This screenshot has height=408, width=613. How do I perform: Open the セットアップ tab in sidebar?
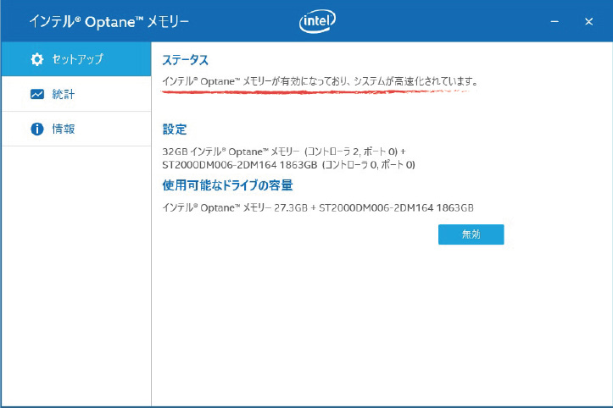(76, 59)
